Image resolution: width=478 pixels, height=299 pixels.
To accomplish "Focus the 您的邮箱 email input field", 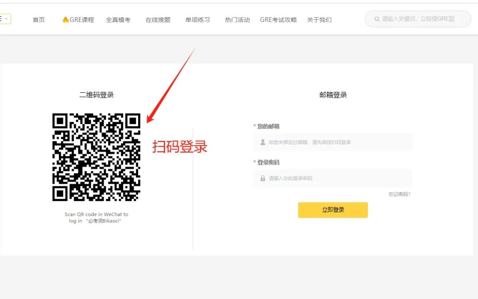I will tap(333, 142).
